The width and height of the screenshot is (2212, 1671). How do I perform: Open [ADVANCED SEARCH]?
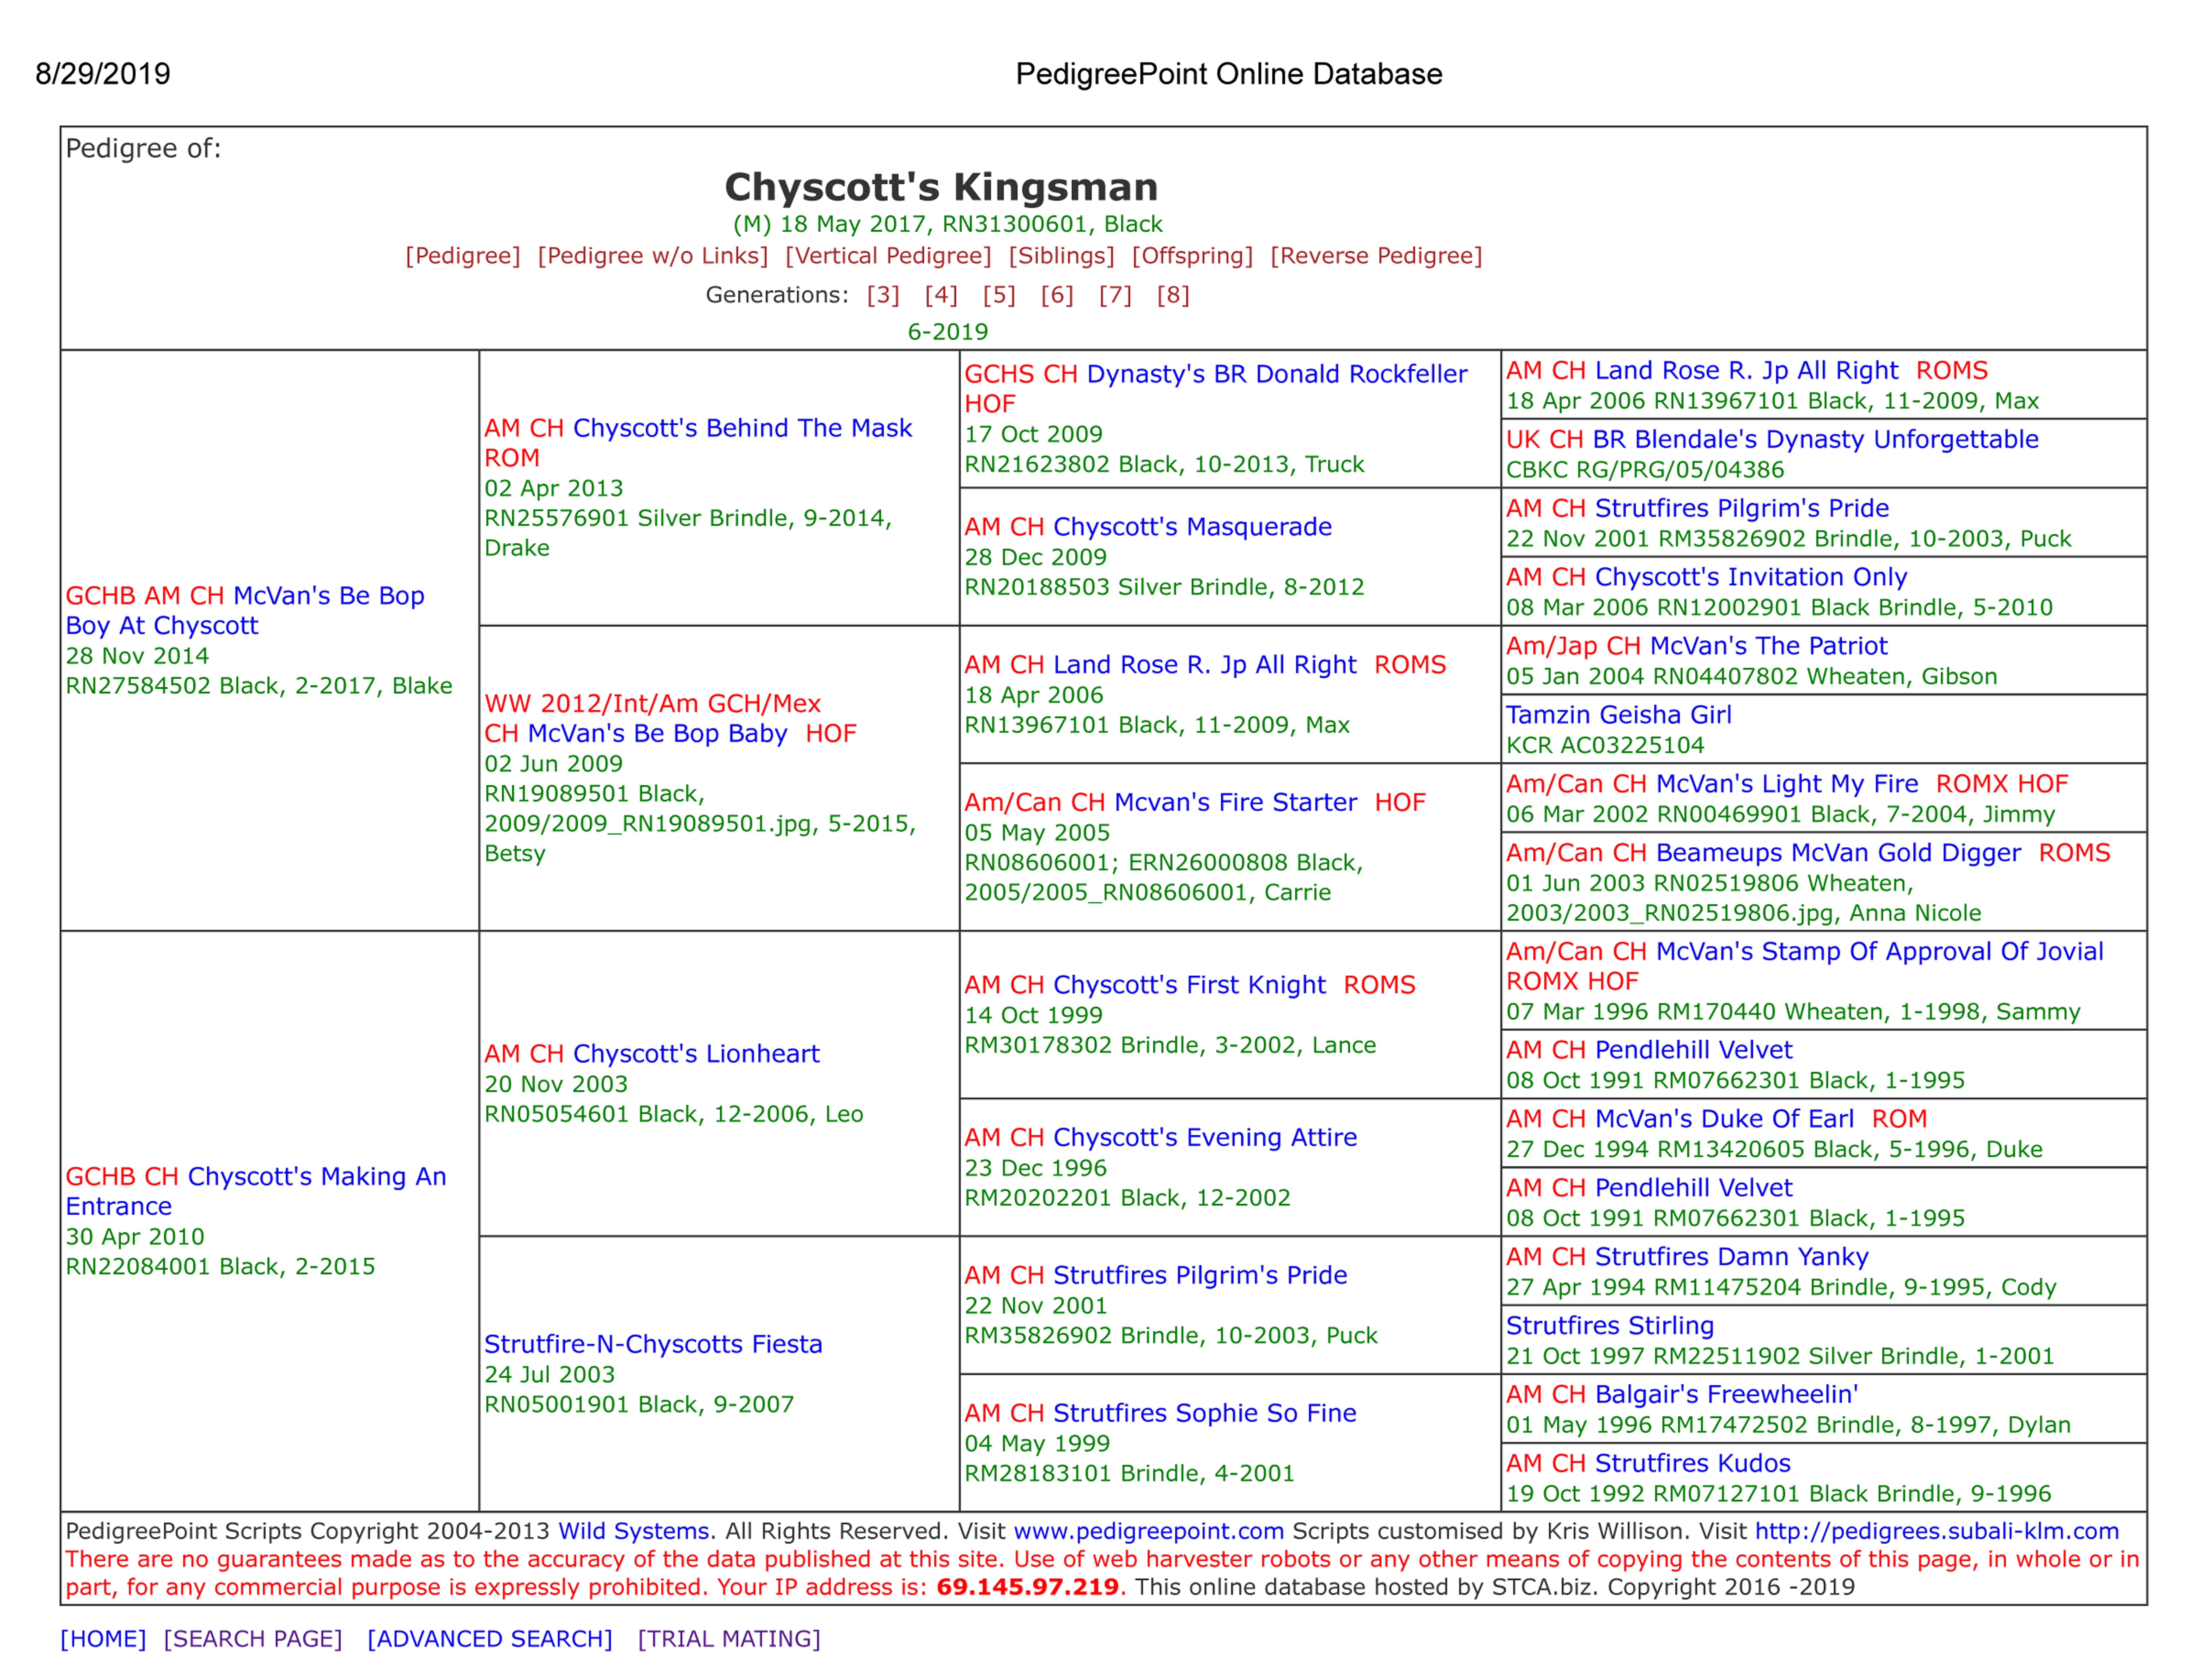(x=490, y=1639)
